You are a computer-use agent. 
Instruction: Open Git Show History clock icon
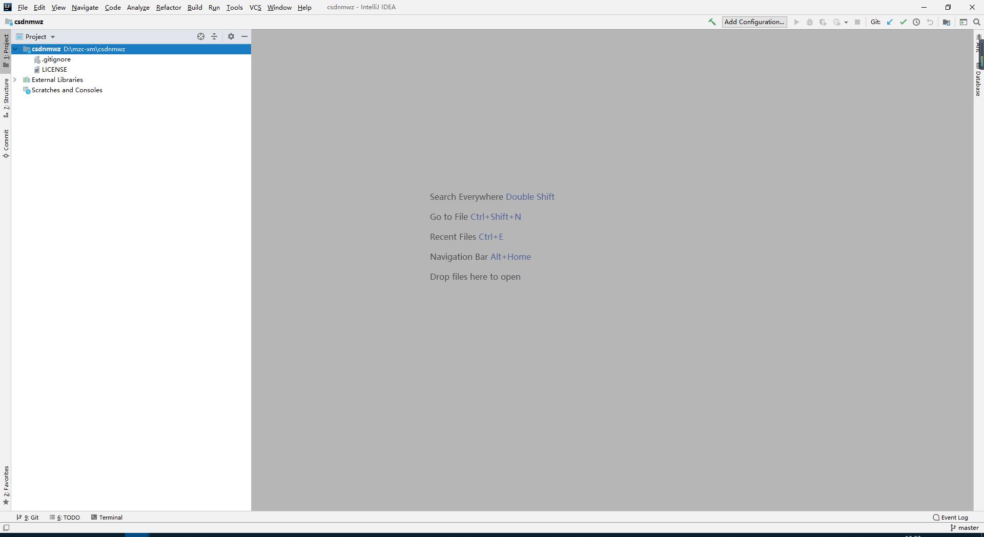point(916,22)
